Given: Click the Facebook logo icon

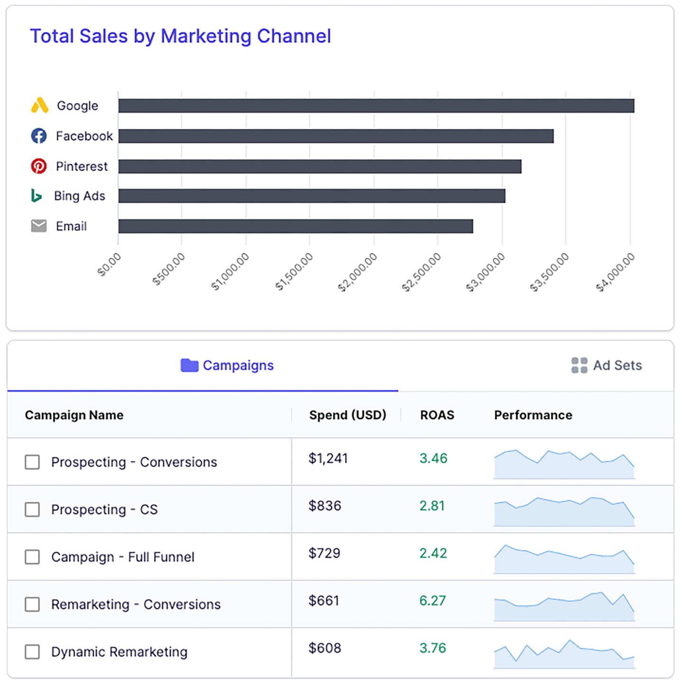Looking at the screenshot, I should [39, 136].
